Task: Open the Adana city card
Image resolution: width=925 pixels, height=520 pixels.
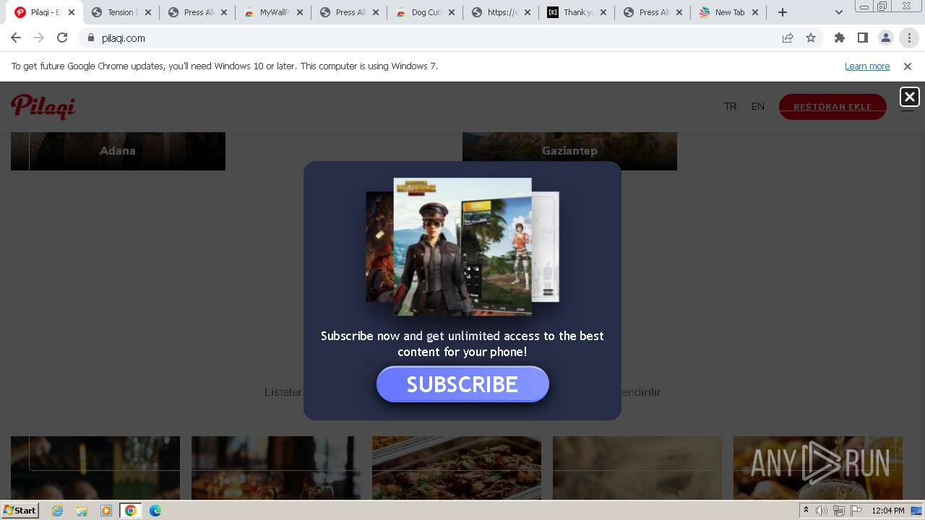Action: click(118, 151)
